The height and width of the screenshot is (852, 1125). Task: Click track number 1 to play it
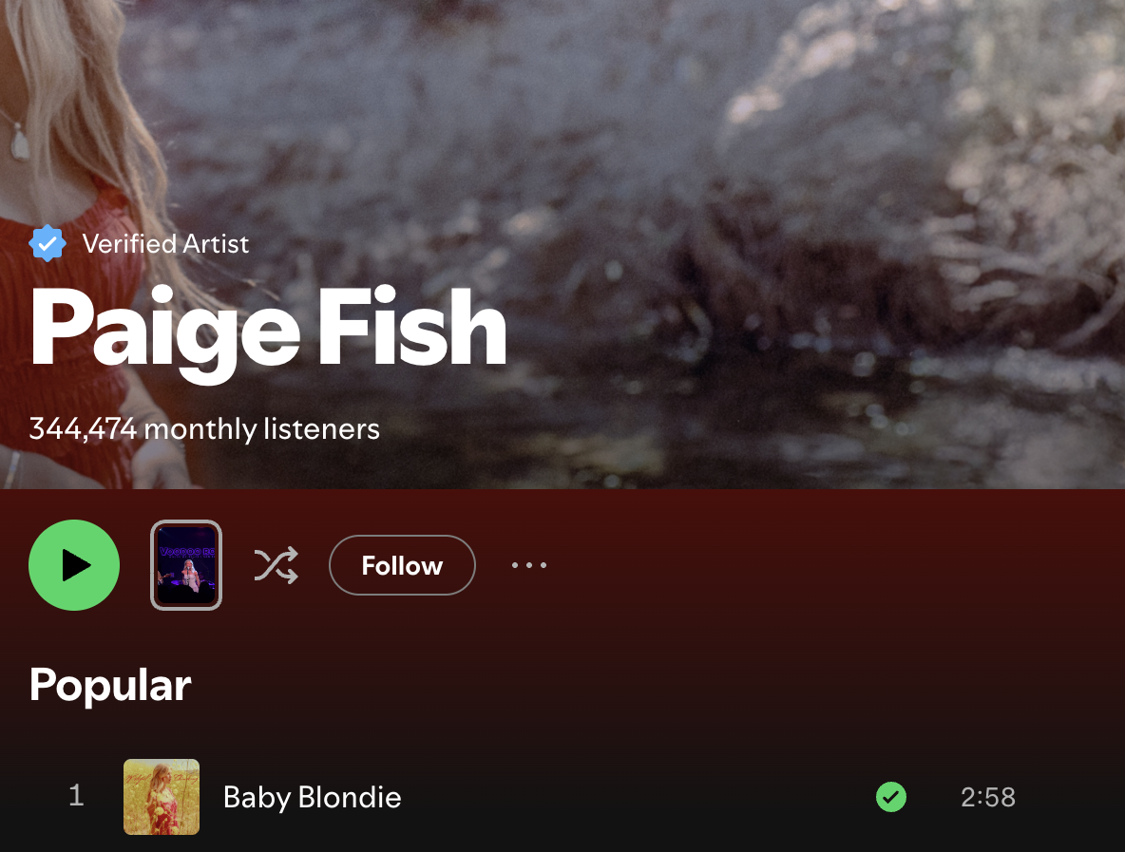coord(76,795)
